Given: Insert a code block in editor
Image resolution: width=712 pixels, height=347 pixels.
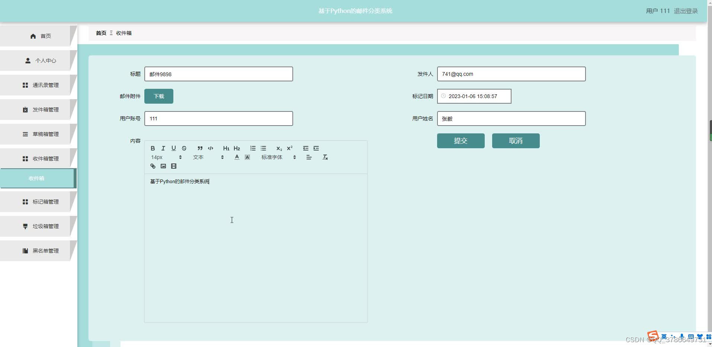Looking at the screenshot, I should tap(211, 148).
